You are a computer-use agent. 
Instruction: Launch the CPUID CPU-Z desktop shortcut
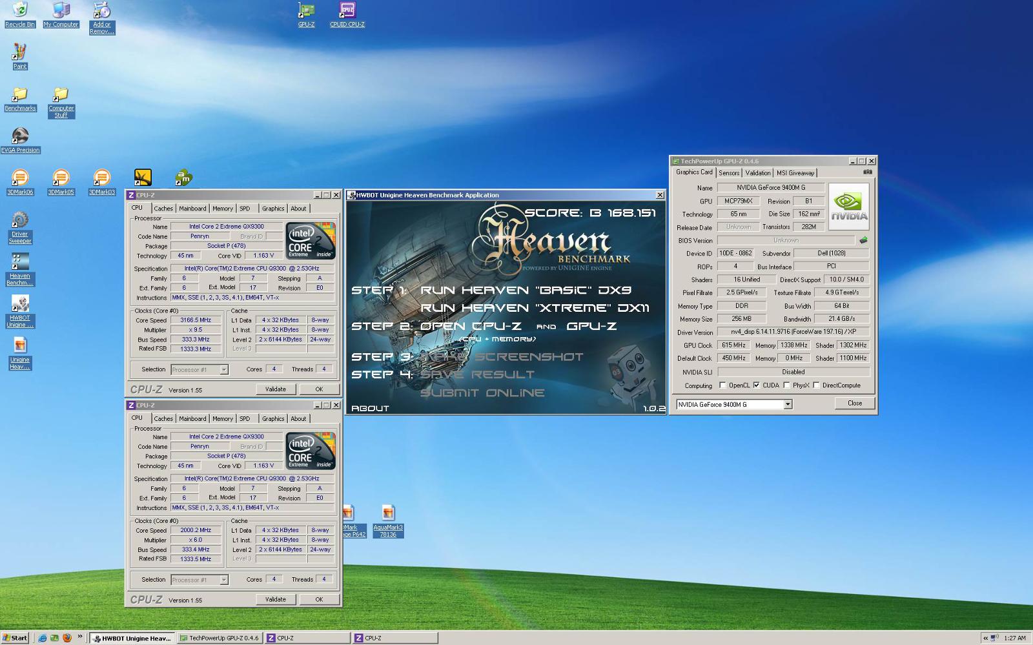347,14
